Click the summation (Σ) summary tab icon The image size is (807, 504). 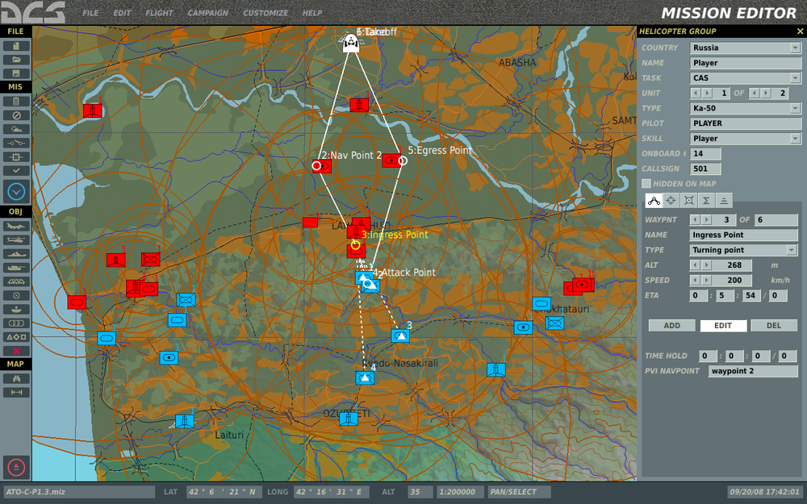pos(706,200)
